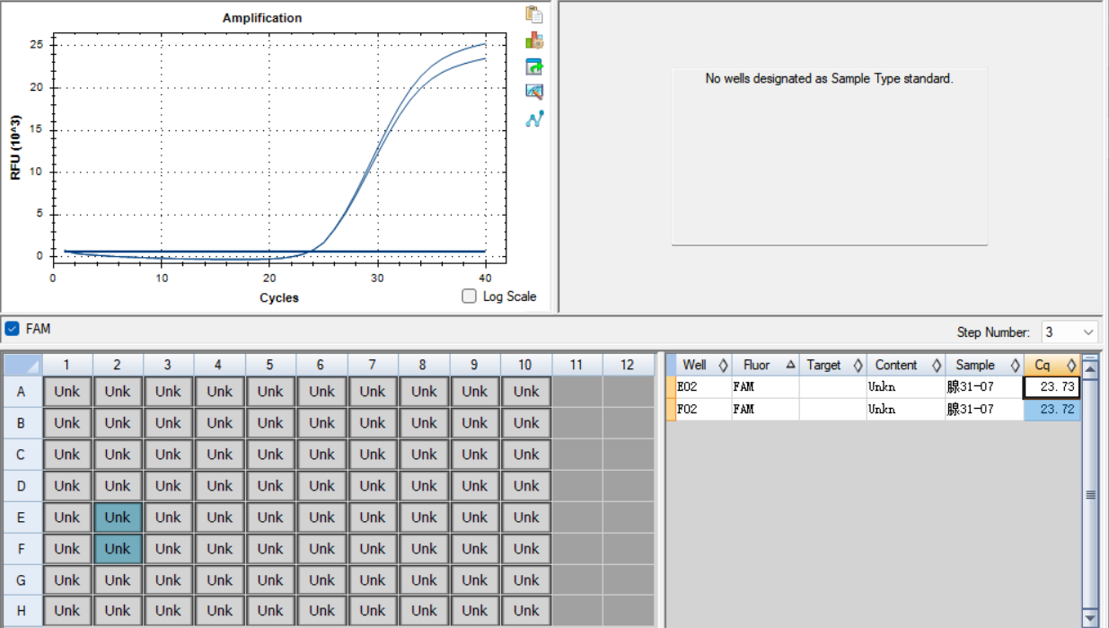Screen dimensions: 1109x628
Task: Click the Sample cell in the E02 row
Action: (x=984, y=387)
